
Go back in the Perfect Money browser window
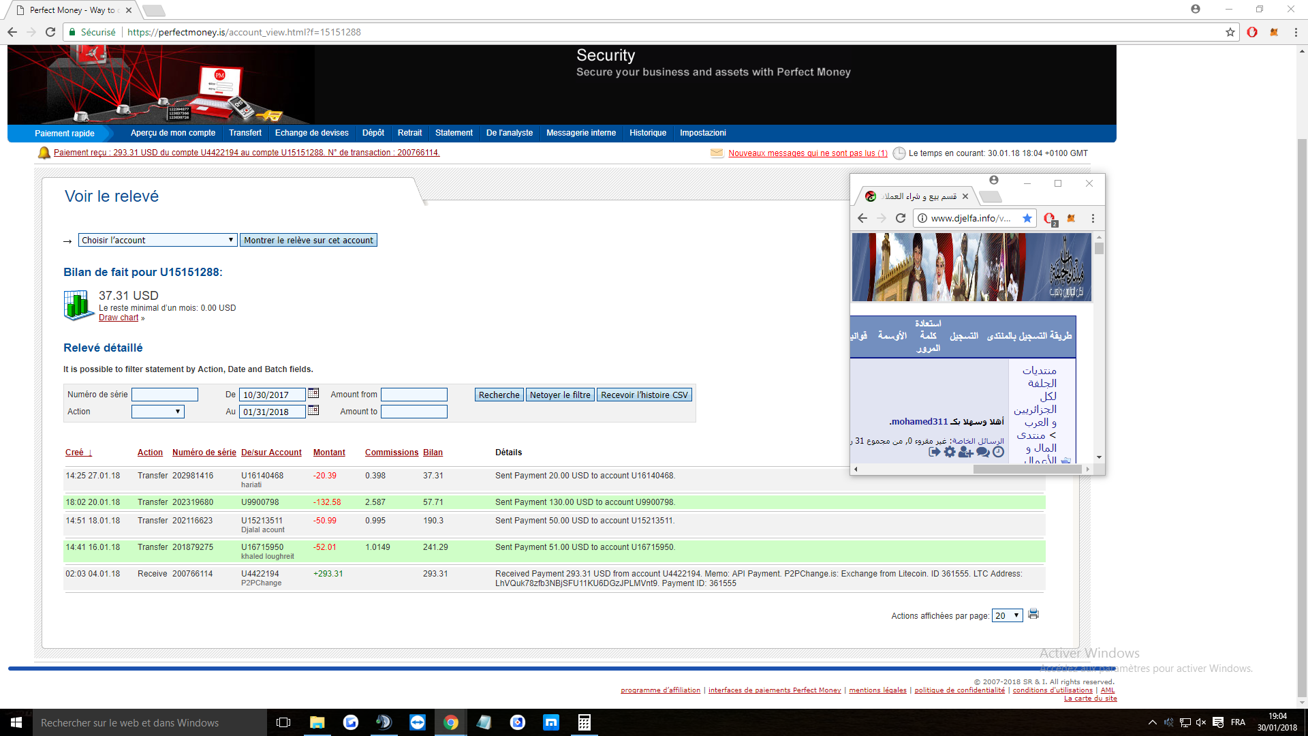coord(12,32)
